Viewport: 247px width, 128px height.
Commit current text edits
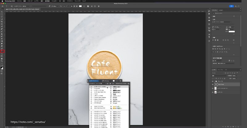pos(95,6)
